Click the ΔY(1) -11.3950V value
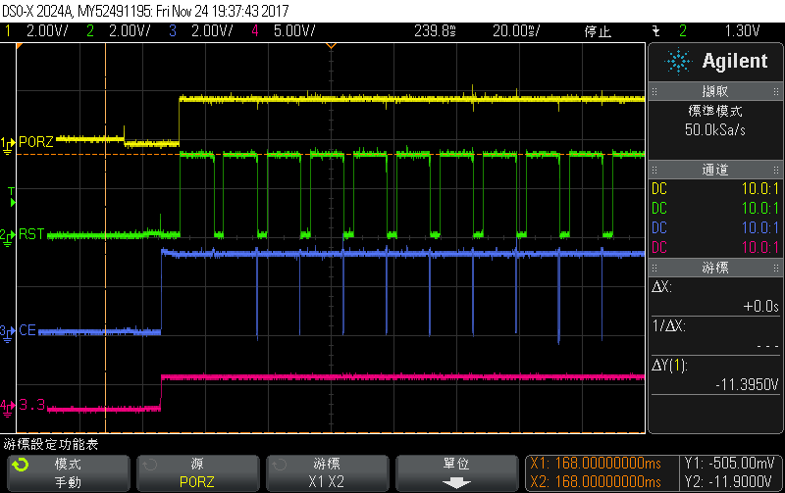 747,384
